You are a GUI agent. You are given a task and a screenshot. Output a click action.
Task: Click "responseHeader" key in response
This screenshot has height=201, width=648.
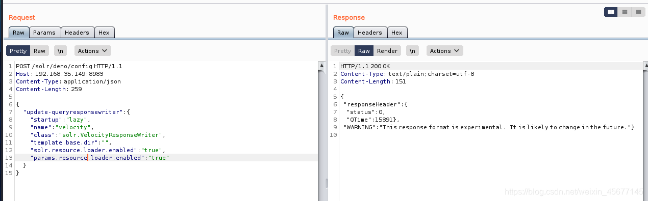373,104
